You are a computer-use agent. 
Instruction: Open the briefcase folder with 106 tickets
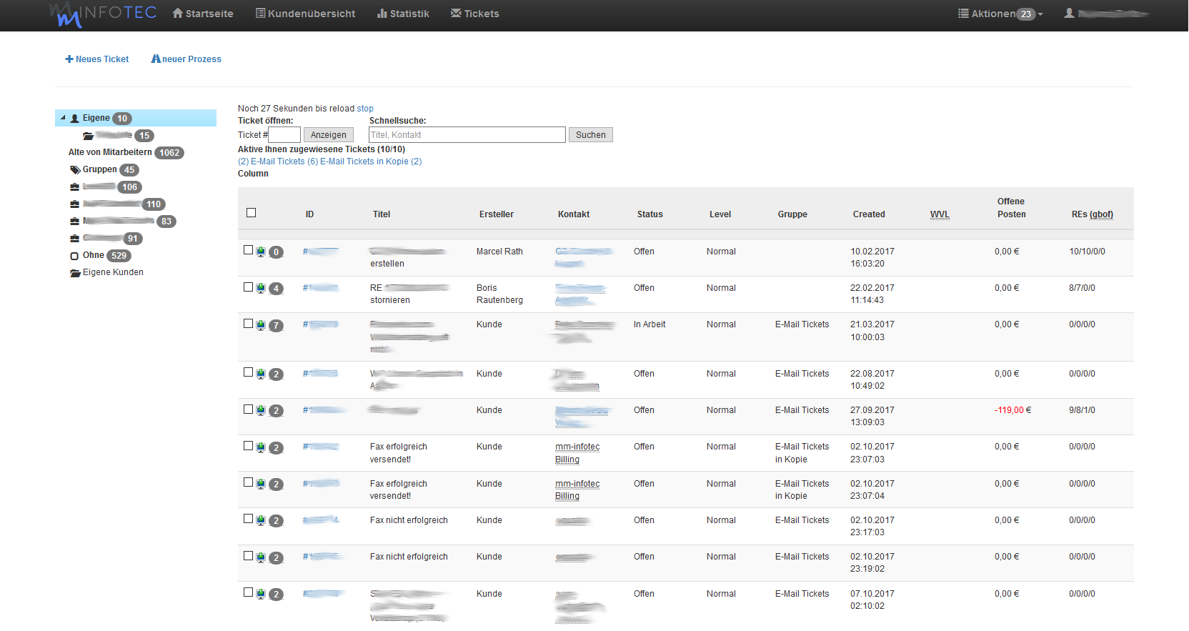[106, 187]
